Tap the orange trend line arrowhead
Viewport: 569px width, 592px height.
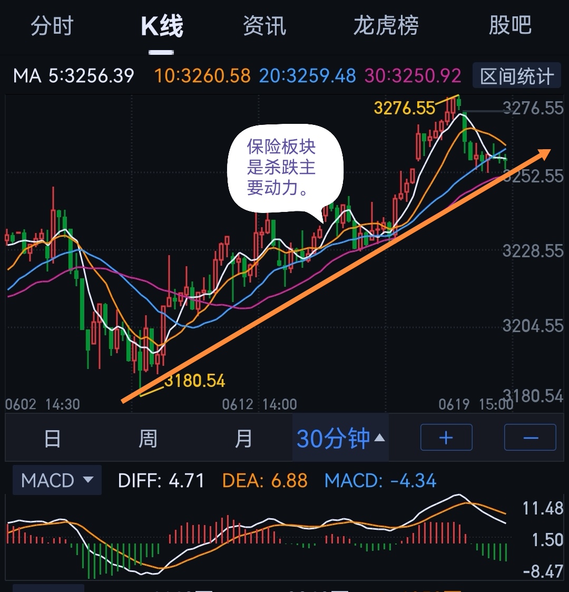coord(543,153)
